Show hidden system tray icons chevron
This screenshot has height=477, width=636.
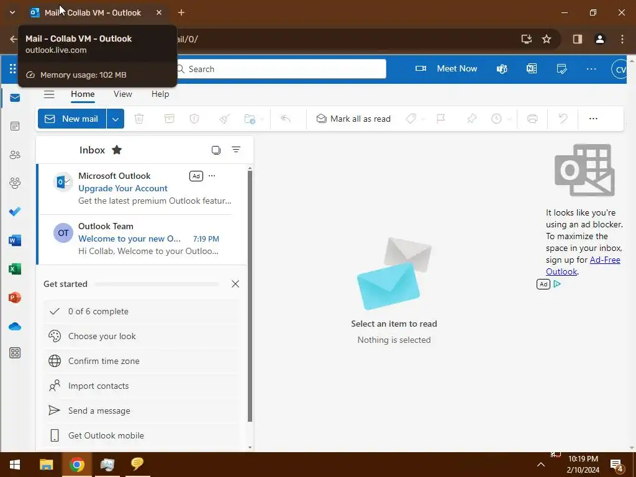coord(541,465)
